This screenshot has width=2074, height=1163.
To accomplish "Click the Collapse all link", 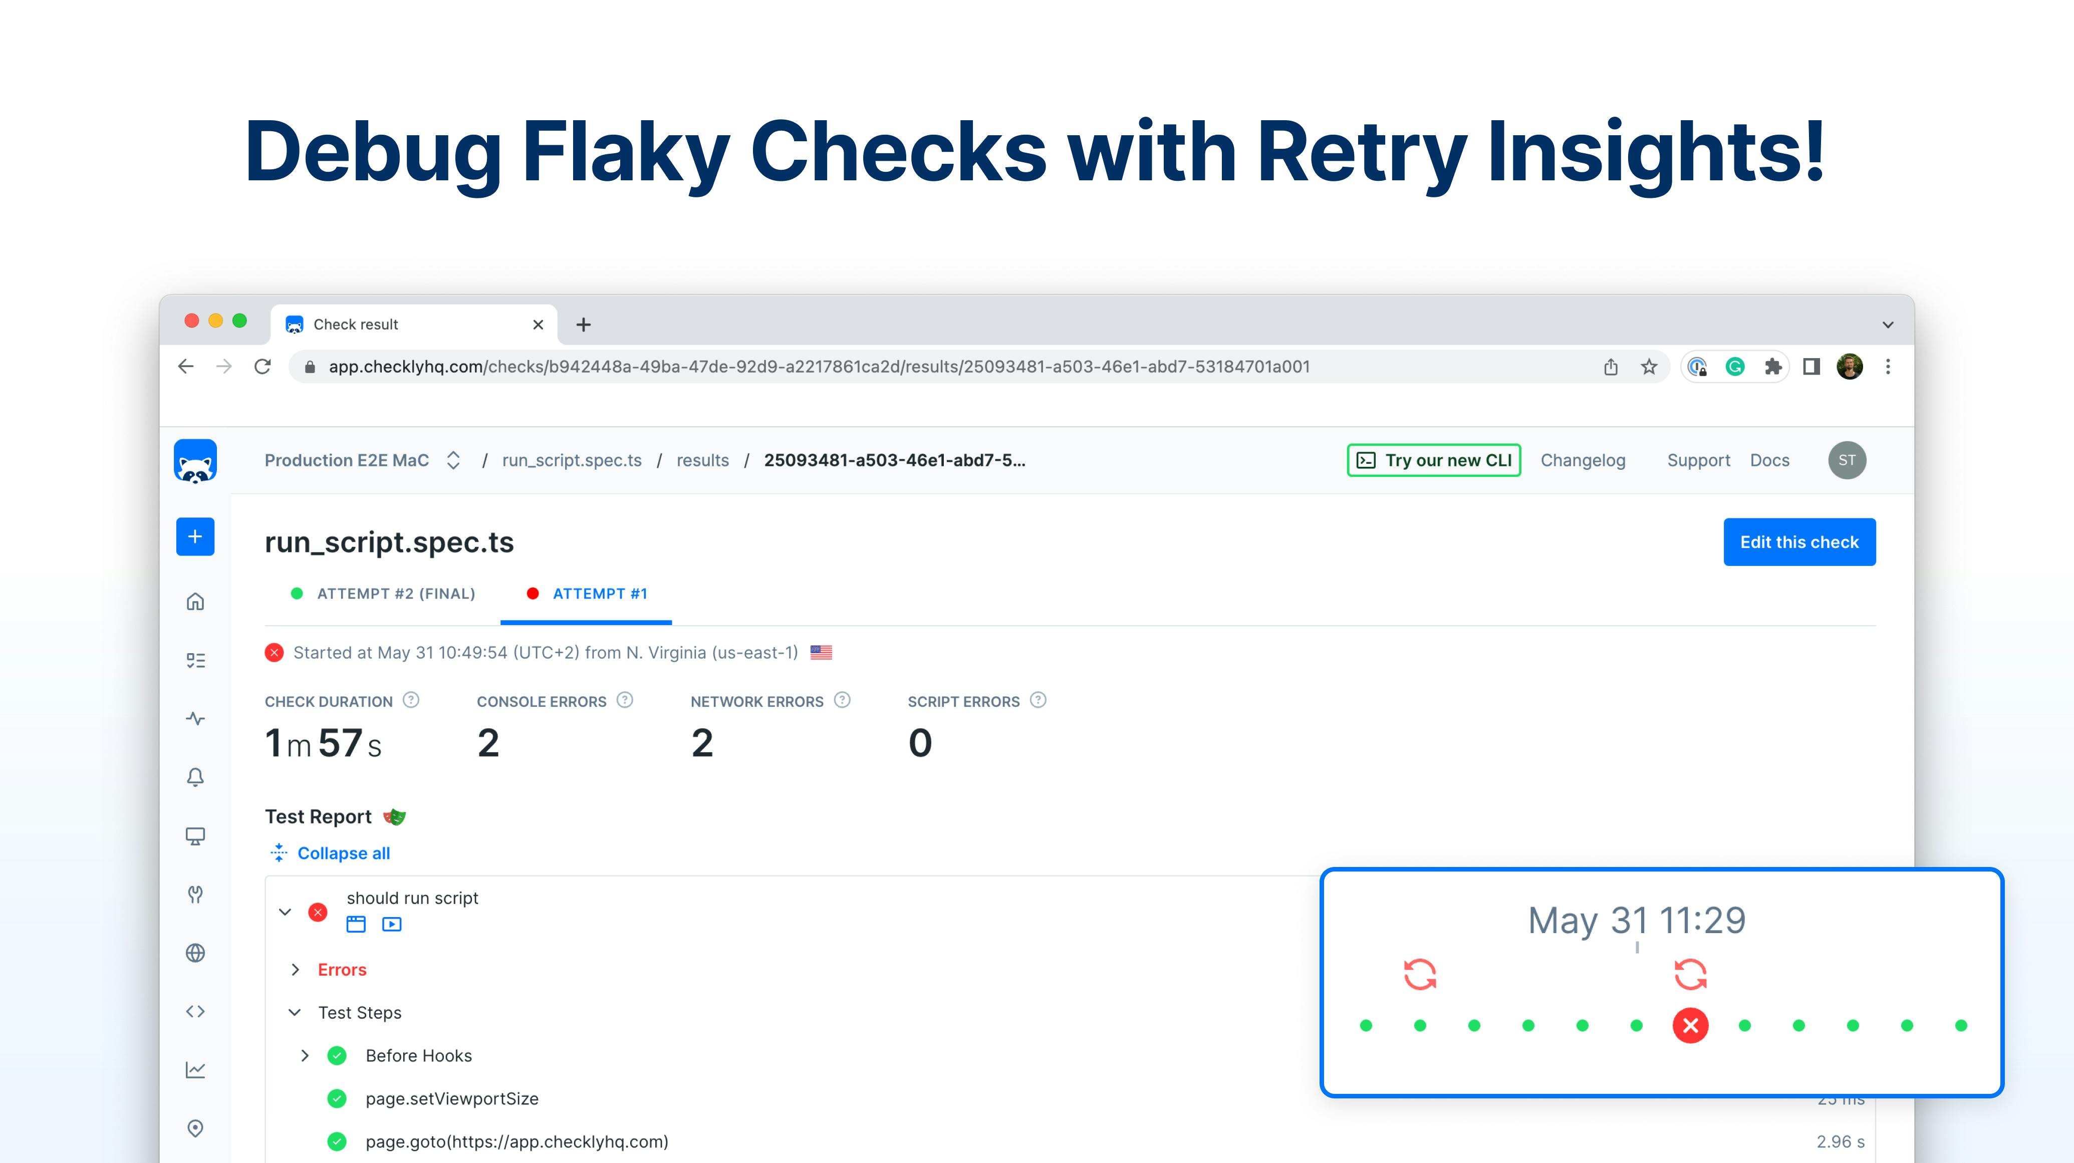I will pos(343,853).
